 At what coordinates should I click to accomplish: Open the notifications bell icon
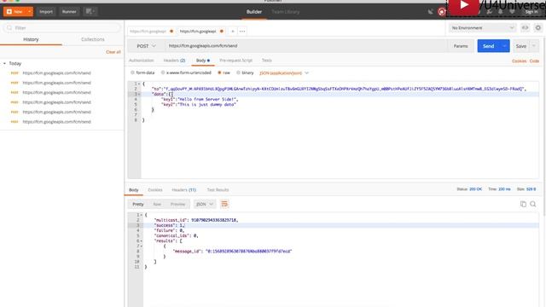501,12
